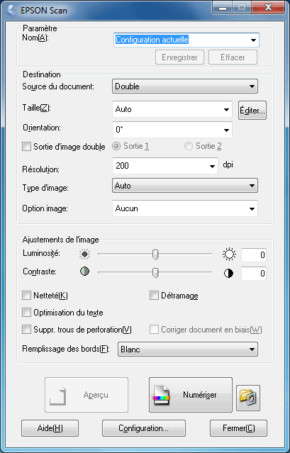The image size is (290, 453).
Task: Click the Contraste value input field
Action: tap(254, 274)
